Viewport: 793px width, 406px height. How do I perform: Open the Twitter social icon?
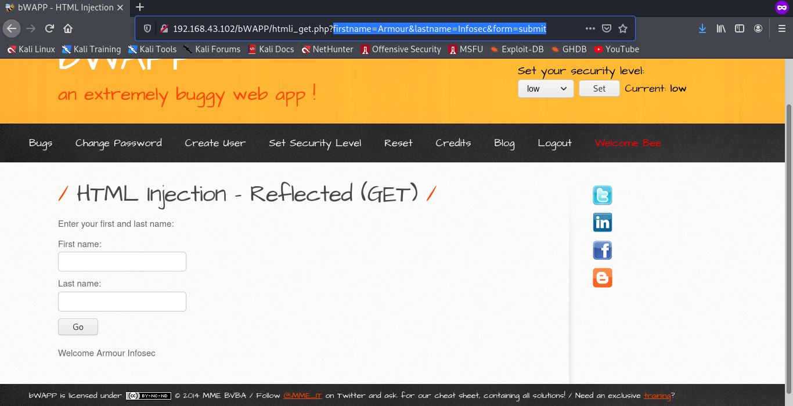[x=602, y=195]
